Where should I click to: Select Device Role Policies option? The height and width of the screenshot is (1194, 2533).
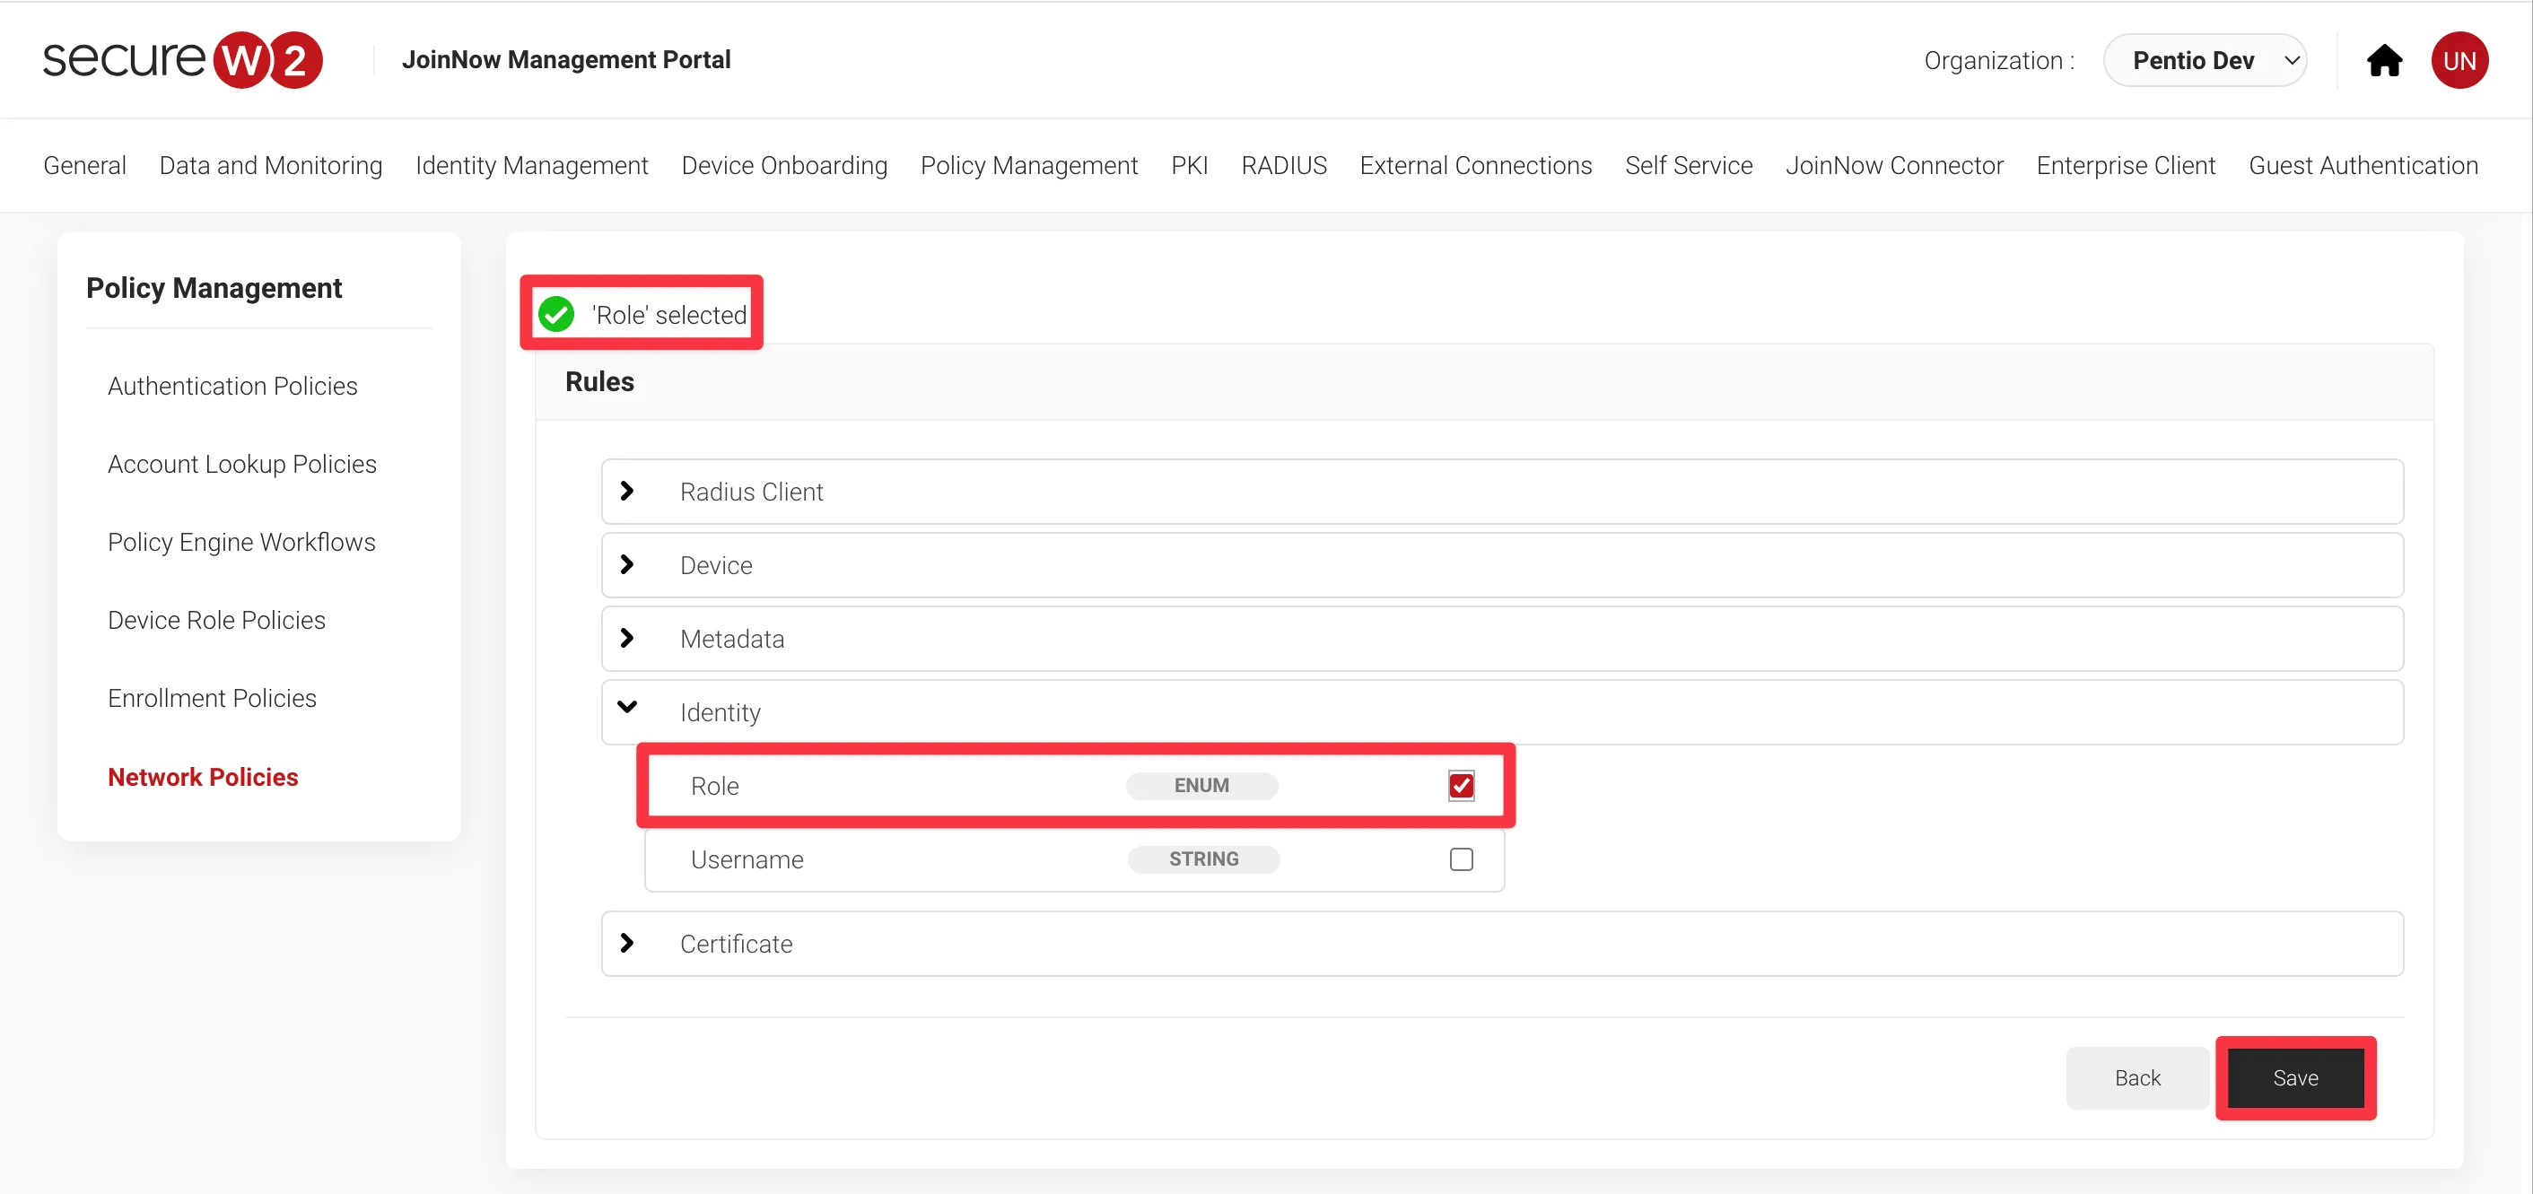pos(214,619)
